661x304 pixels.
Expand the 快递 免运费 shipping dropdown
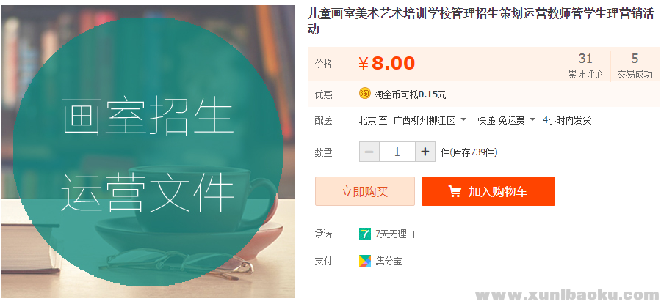coord(506,120)
